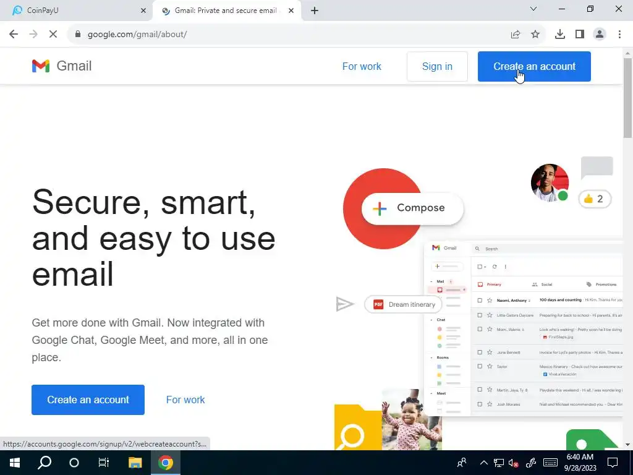Click the Windows Ink pen tray icon
Screen dimensions: 633x475
[x=531, y=463]
